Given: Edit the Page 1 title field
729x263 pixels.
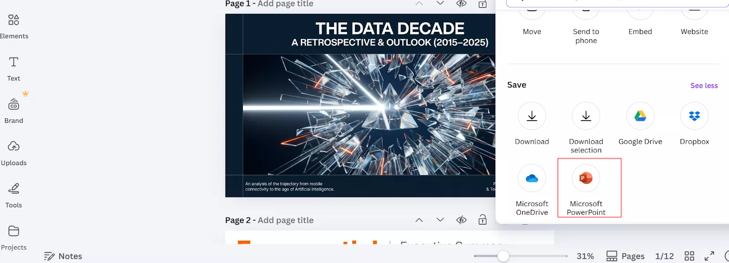Looking at the screenshot, I should [286, 4].
